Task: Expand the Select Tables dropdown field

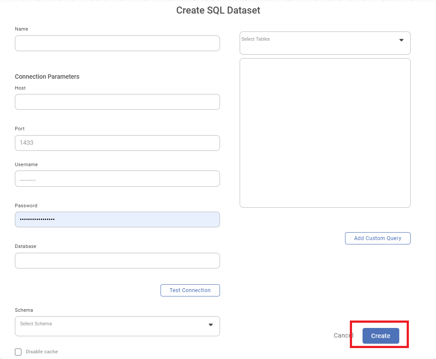Action: pyautogui.click(x=319, y=43)
